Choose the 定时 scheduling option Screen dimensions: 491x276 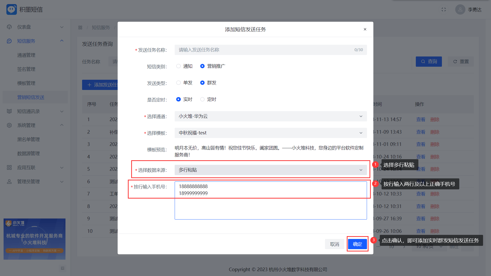coord(202,99)
